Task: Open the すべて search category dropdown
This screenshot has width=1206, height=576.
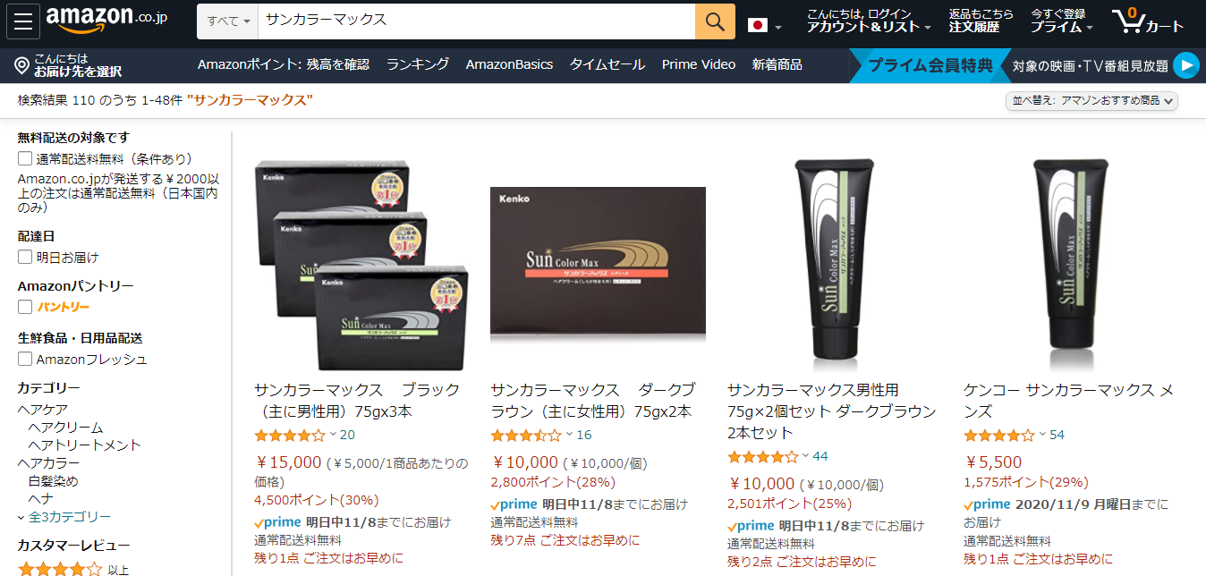Action: [228, 21]
